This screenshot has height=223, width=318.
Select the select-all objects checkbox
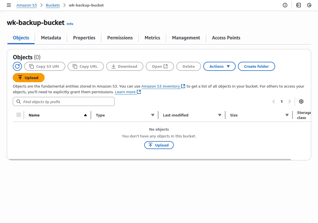point(19,115)
